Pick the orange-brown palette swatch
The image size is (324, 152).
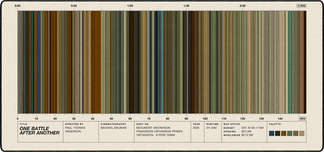tap(283, 133)
